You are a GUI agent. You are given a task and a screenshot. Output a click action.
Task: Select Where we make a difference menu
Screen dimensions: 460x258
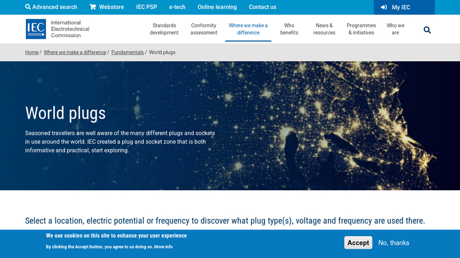pos(248,29)
